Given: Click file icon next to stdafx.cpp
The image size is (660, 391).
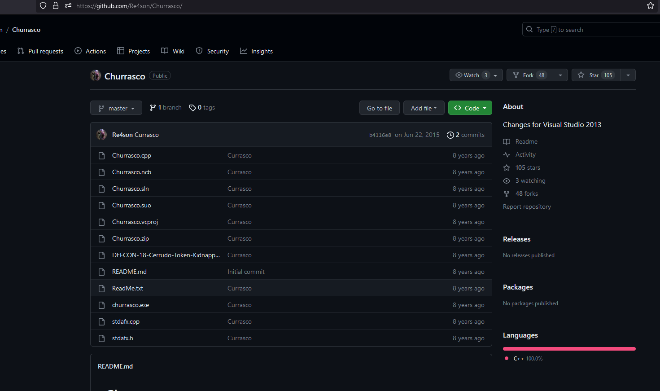Looking at the screenshot, I should pos(102,322).
